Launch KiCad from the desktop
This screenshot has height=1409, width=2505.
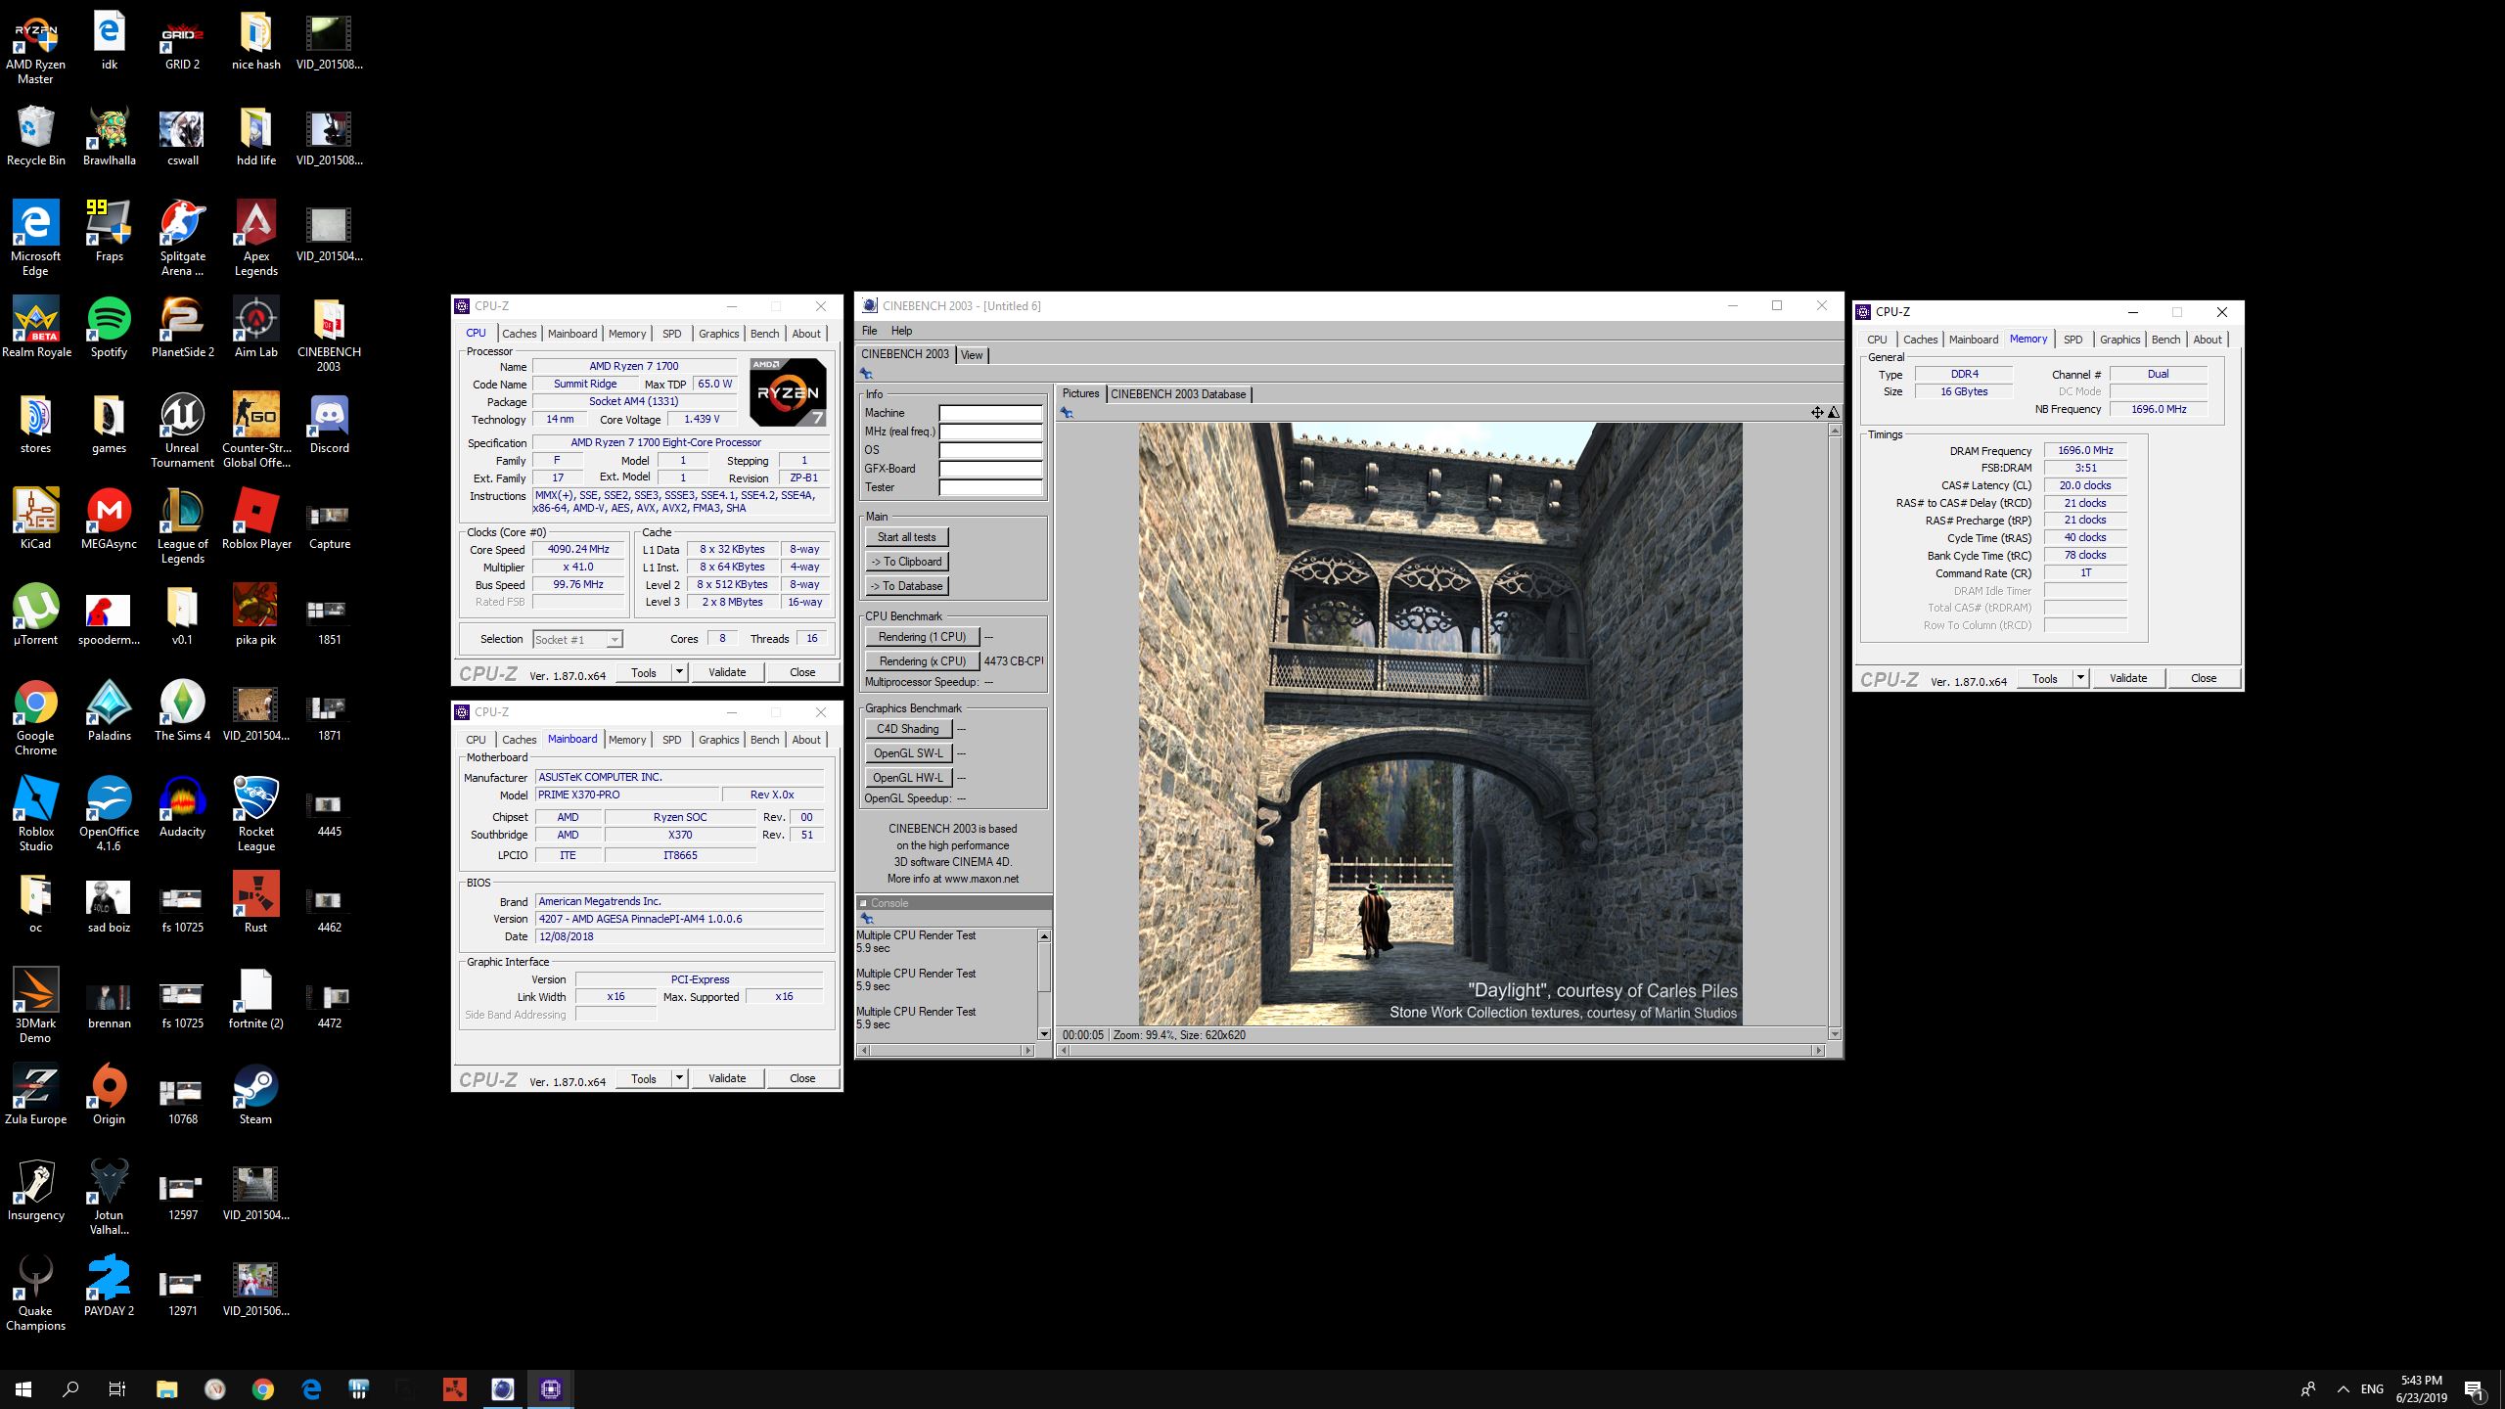pyautogui.click(x=35, y=521)
